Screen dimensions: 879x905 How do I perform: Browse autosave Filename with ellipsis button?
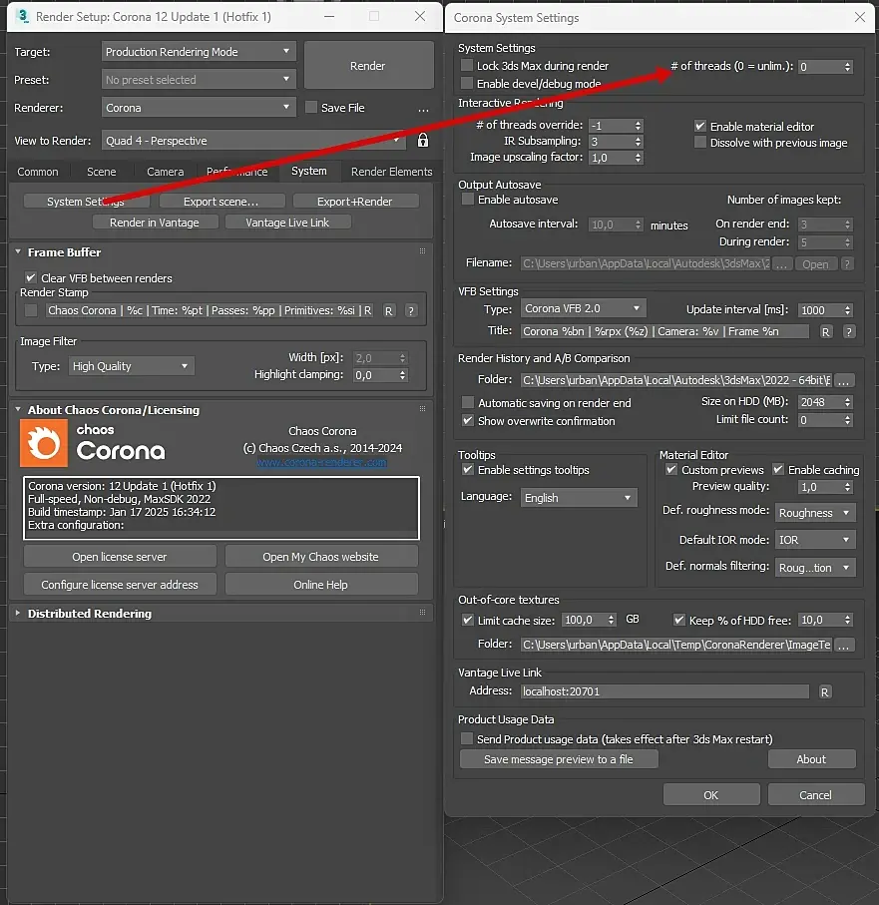click(x=781, y=263)
